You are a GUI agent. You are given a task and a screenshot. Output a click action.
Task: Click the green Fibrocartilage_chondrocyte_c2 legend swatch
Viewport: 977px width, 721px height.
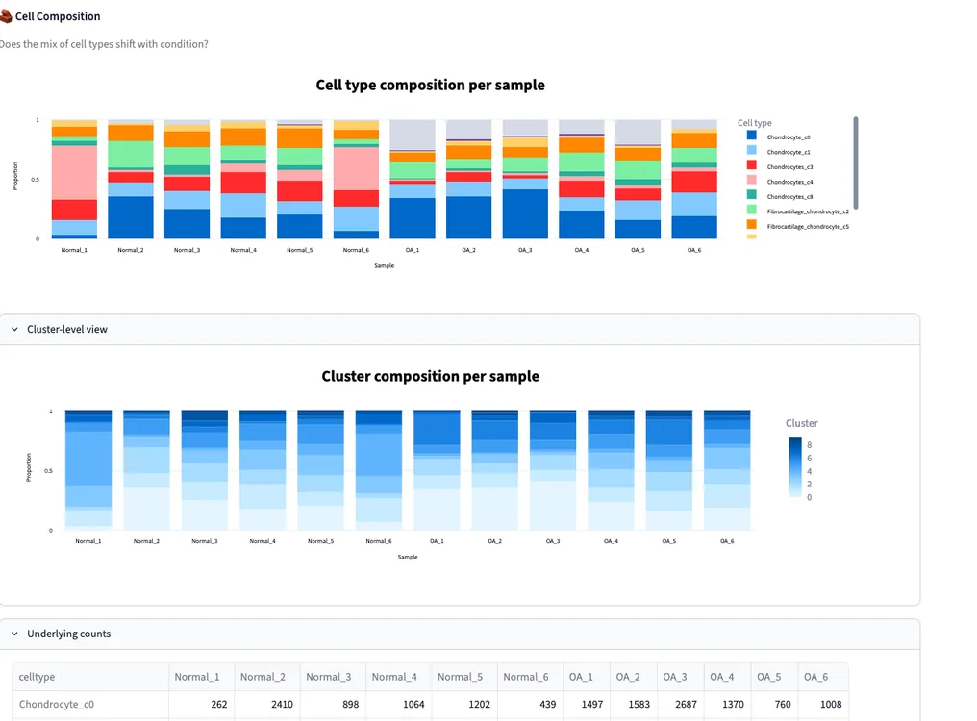tap(751, 210)
